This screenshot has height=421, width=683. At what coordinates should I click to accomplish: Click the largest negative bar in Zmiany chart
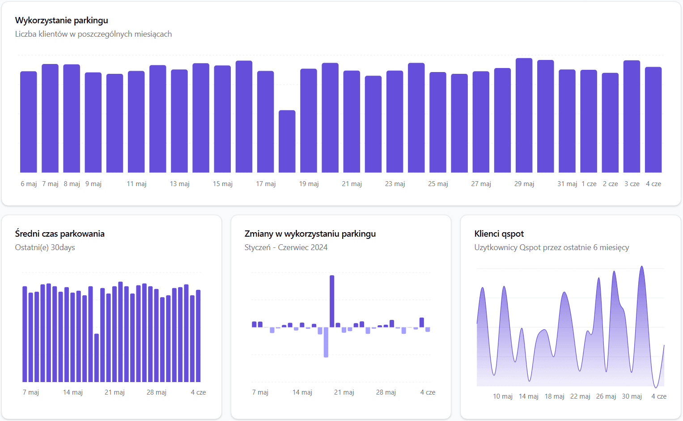[326, 342]
